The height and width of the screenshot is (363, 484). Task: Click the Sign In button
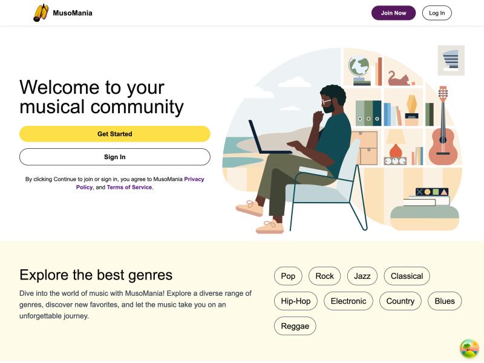click(x=115, y=157)
